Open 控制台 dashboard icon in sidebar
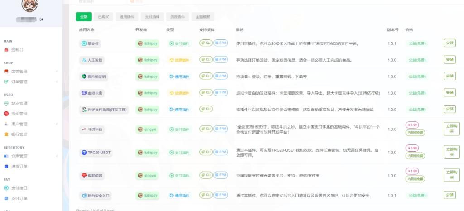The width and height of the screenshot is (464, 211). (x=6, y=50)
